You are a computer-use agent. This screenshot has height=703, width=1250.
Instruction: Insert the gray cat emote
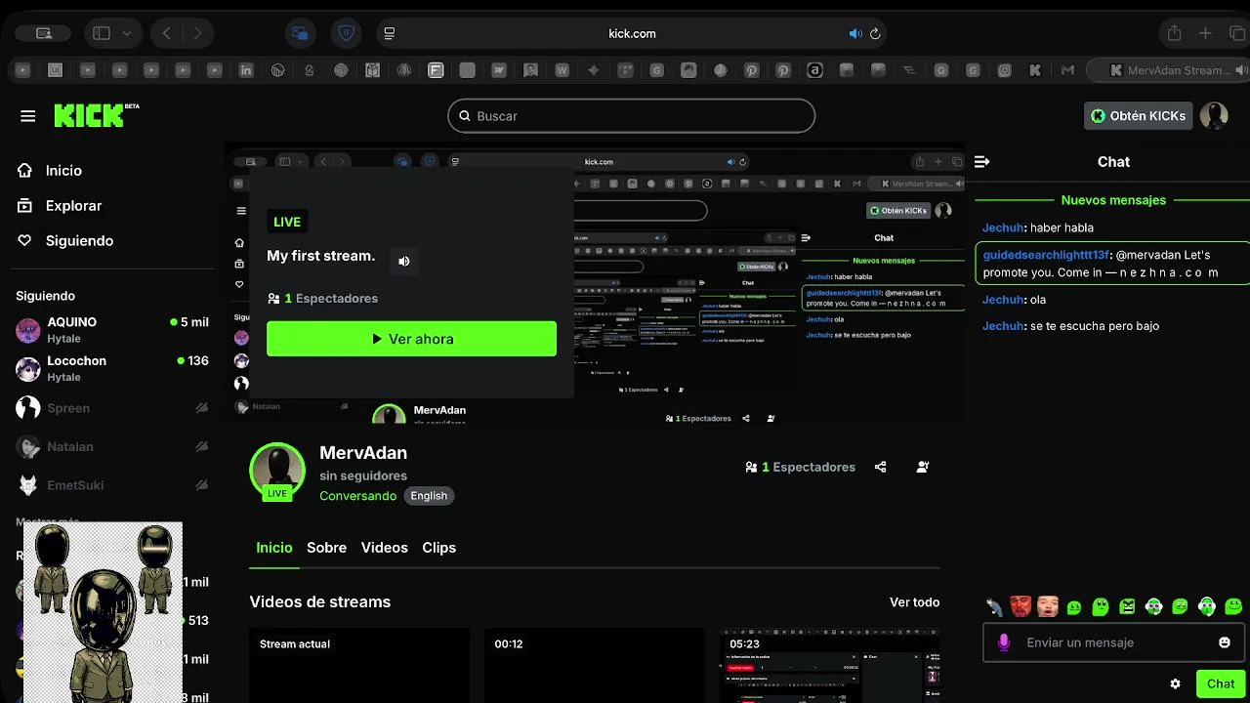(x=994, y=606)
